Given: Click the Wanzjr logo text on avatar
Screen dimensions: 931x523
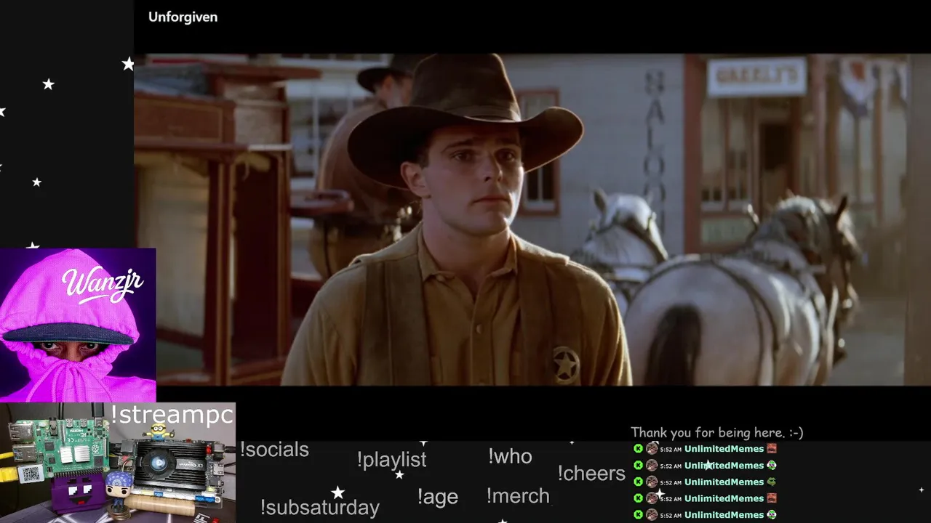Looking at the screenshot, I should pyautogui.click(x=103, y=283).
